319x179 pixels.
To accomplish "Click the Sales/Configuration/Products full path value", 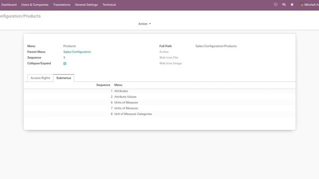I will coord(216,46).
